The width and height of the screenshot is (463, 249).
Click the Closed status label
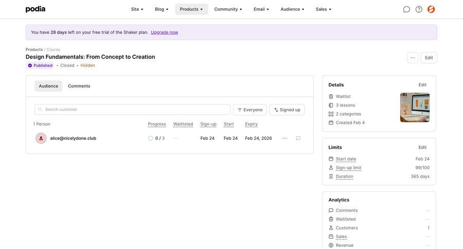[67, 65]
